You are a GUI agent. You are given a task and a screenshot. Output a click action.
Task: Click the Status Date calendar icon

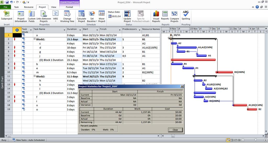tap(110, 16)
